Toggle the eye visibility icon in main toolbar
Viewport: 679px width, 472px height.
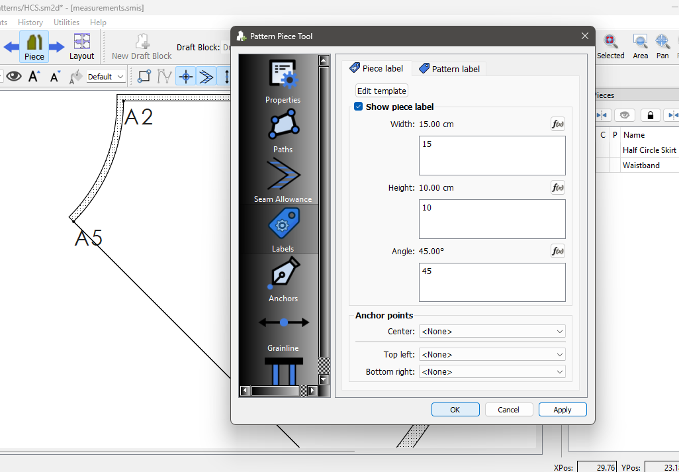pos(14,77)
